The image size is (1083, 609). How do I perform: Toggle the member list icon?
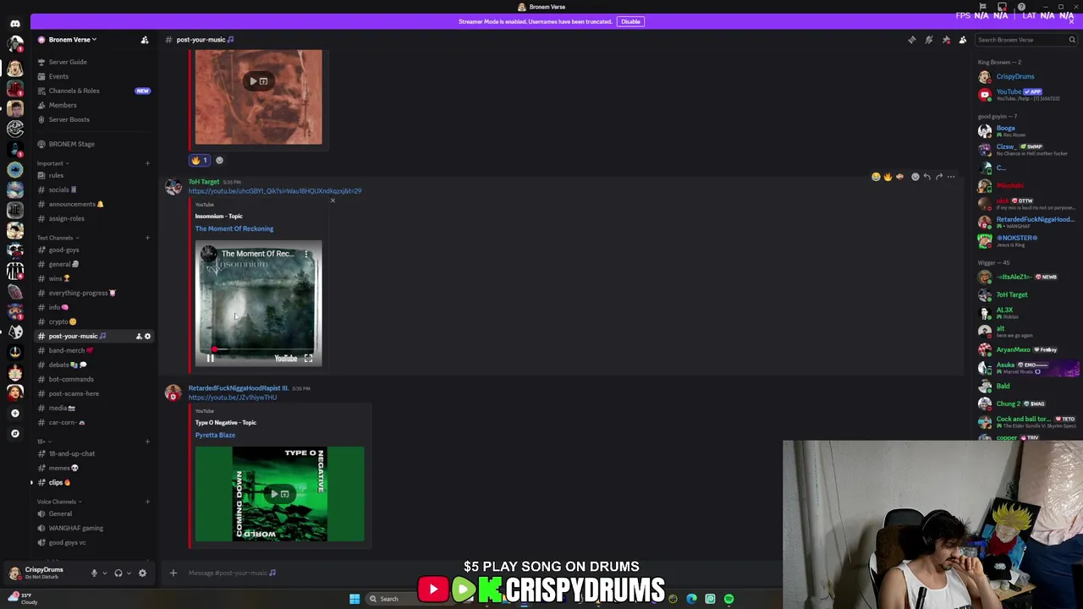pos(963,40)
